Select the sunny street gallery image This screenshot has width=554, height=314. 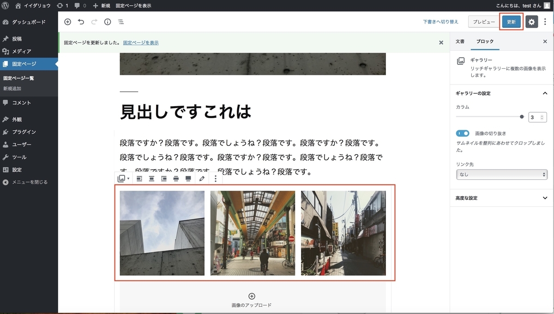coord(343,233)
